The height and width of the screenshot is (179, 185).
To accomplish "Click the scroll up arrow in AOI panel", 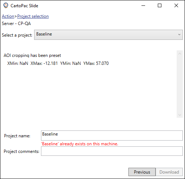I will (180, 54).
